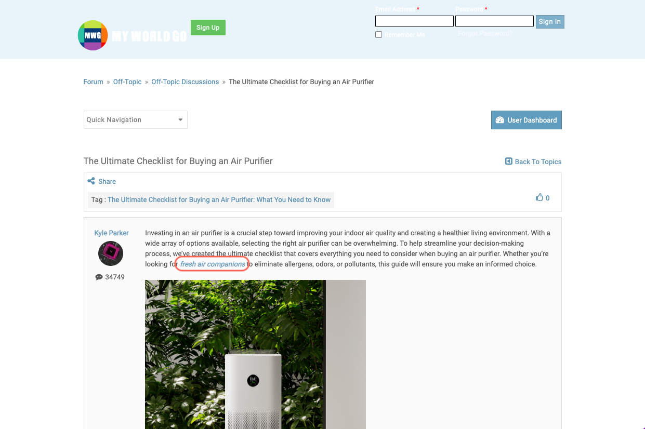Click the Email Address input field
This screenshot has height=429, width=645.
pyautogui.click(x=415, y=21)
